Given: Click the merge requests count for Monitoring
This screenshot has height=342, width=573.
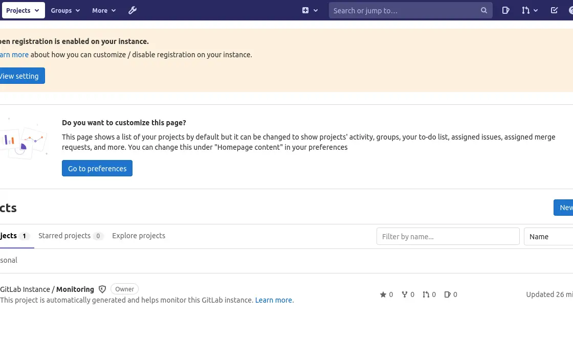Looking at the screenshot, I should click(429, 294).
